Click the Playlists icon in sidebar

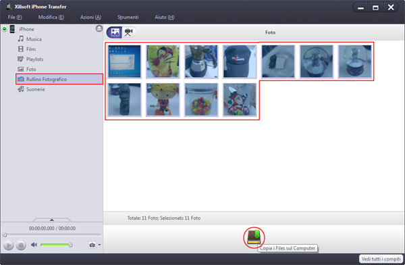21,59
